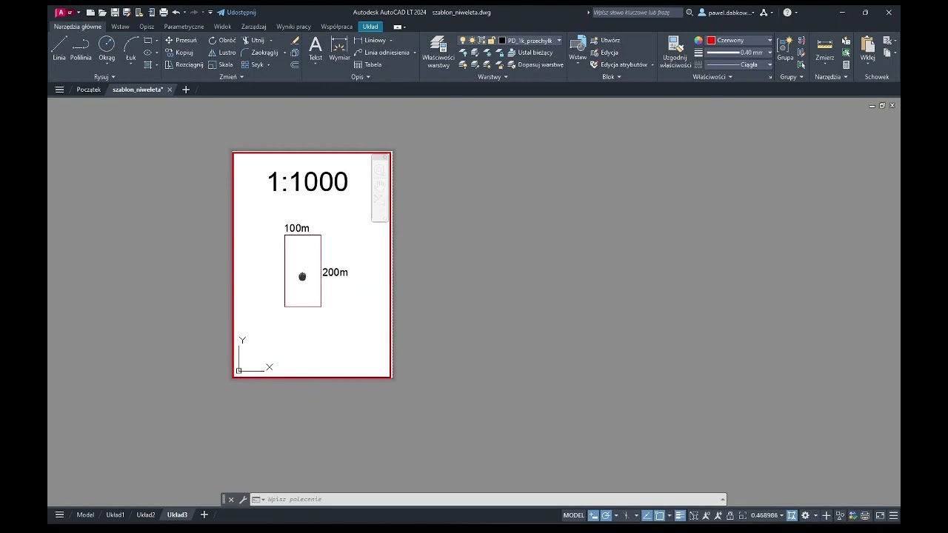Click Uzgodnij właściwości (match properties)
Image resolution: width=948 pixels, height=533 pixels.
[675, 52]
